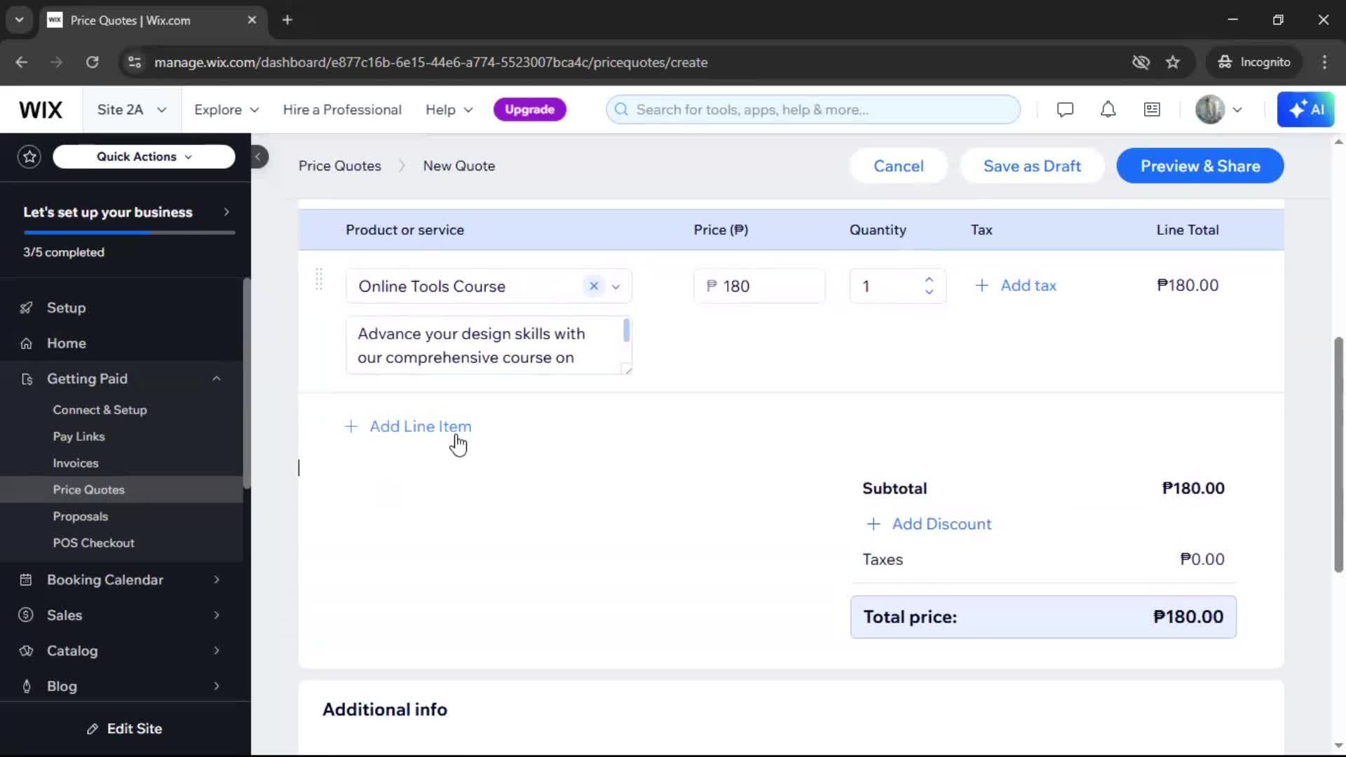1346x757 pixels.
Task: Open the browser three-dot menu
Action: pos(1324,62)
